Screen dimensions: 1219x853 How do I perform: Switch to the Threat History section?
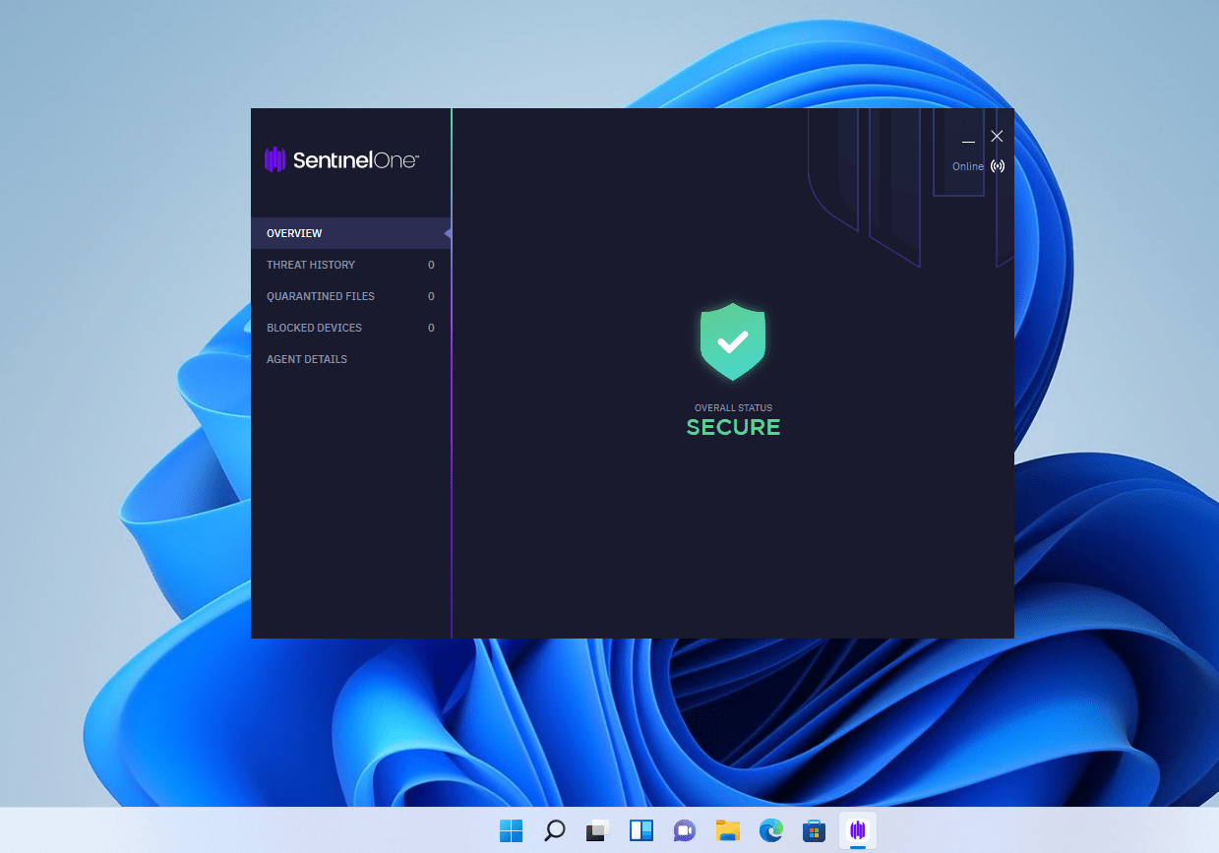311,264
